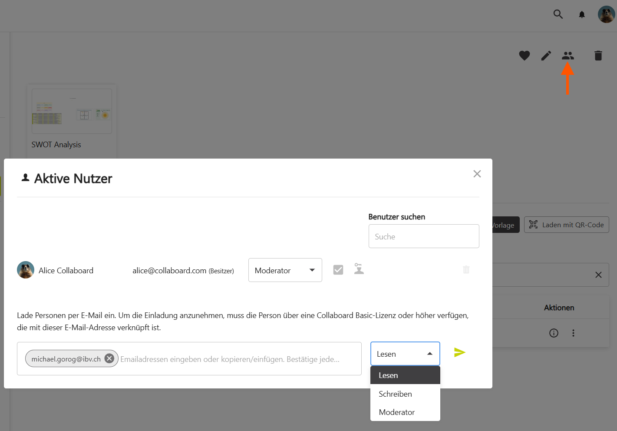
Task: Click the Benutzer suchen search field
Action: 423,236
